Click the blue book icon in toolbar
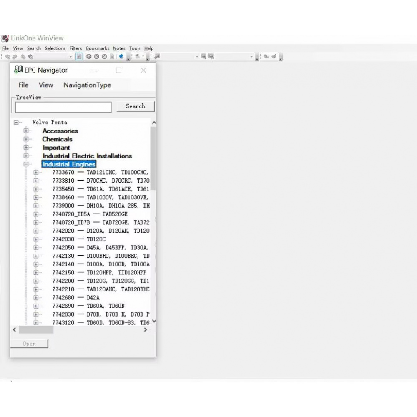417x417 pixels. [121, 57]
